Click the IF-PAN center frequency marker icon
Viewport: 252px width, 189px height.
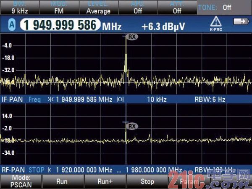pos(51,100)
